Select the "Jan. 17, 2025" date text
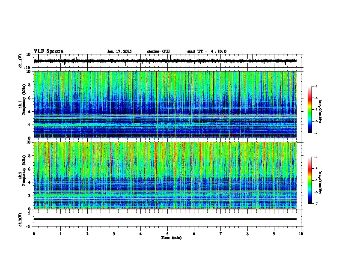The height and width of the screenshot is (262, 339). tap(119, 51)
